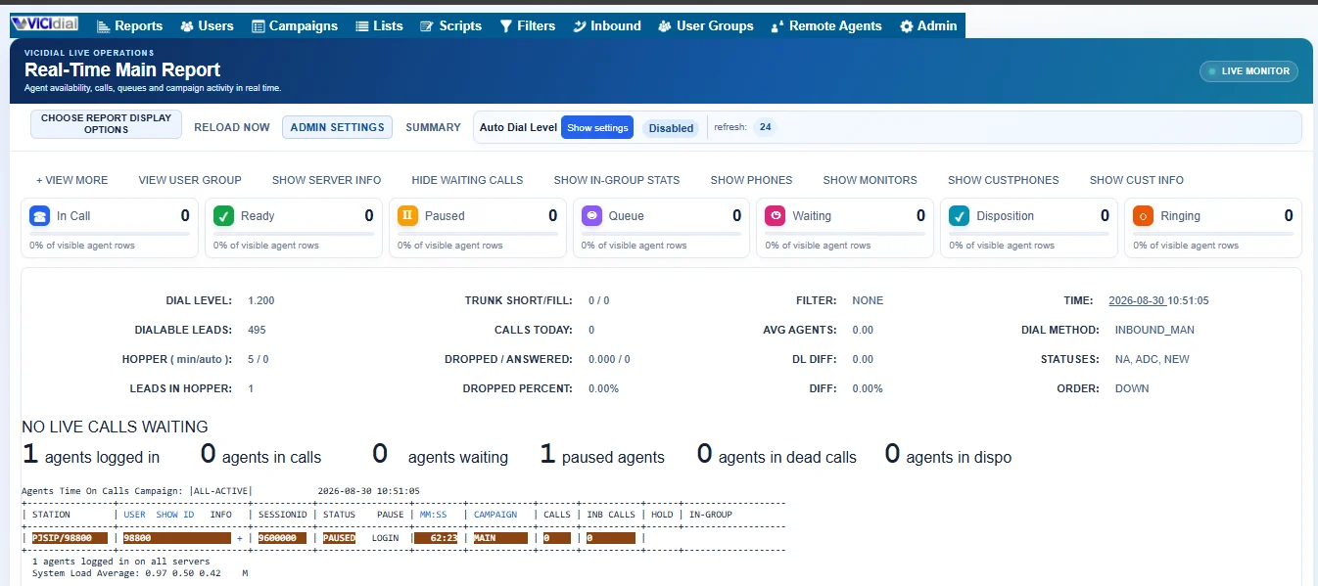Sort agents by CAMPAIGN column
The image size is (1318, 586).
click(x=495, y=514)
